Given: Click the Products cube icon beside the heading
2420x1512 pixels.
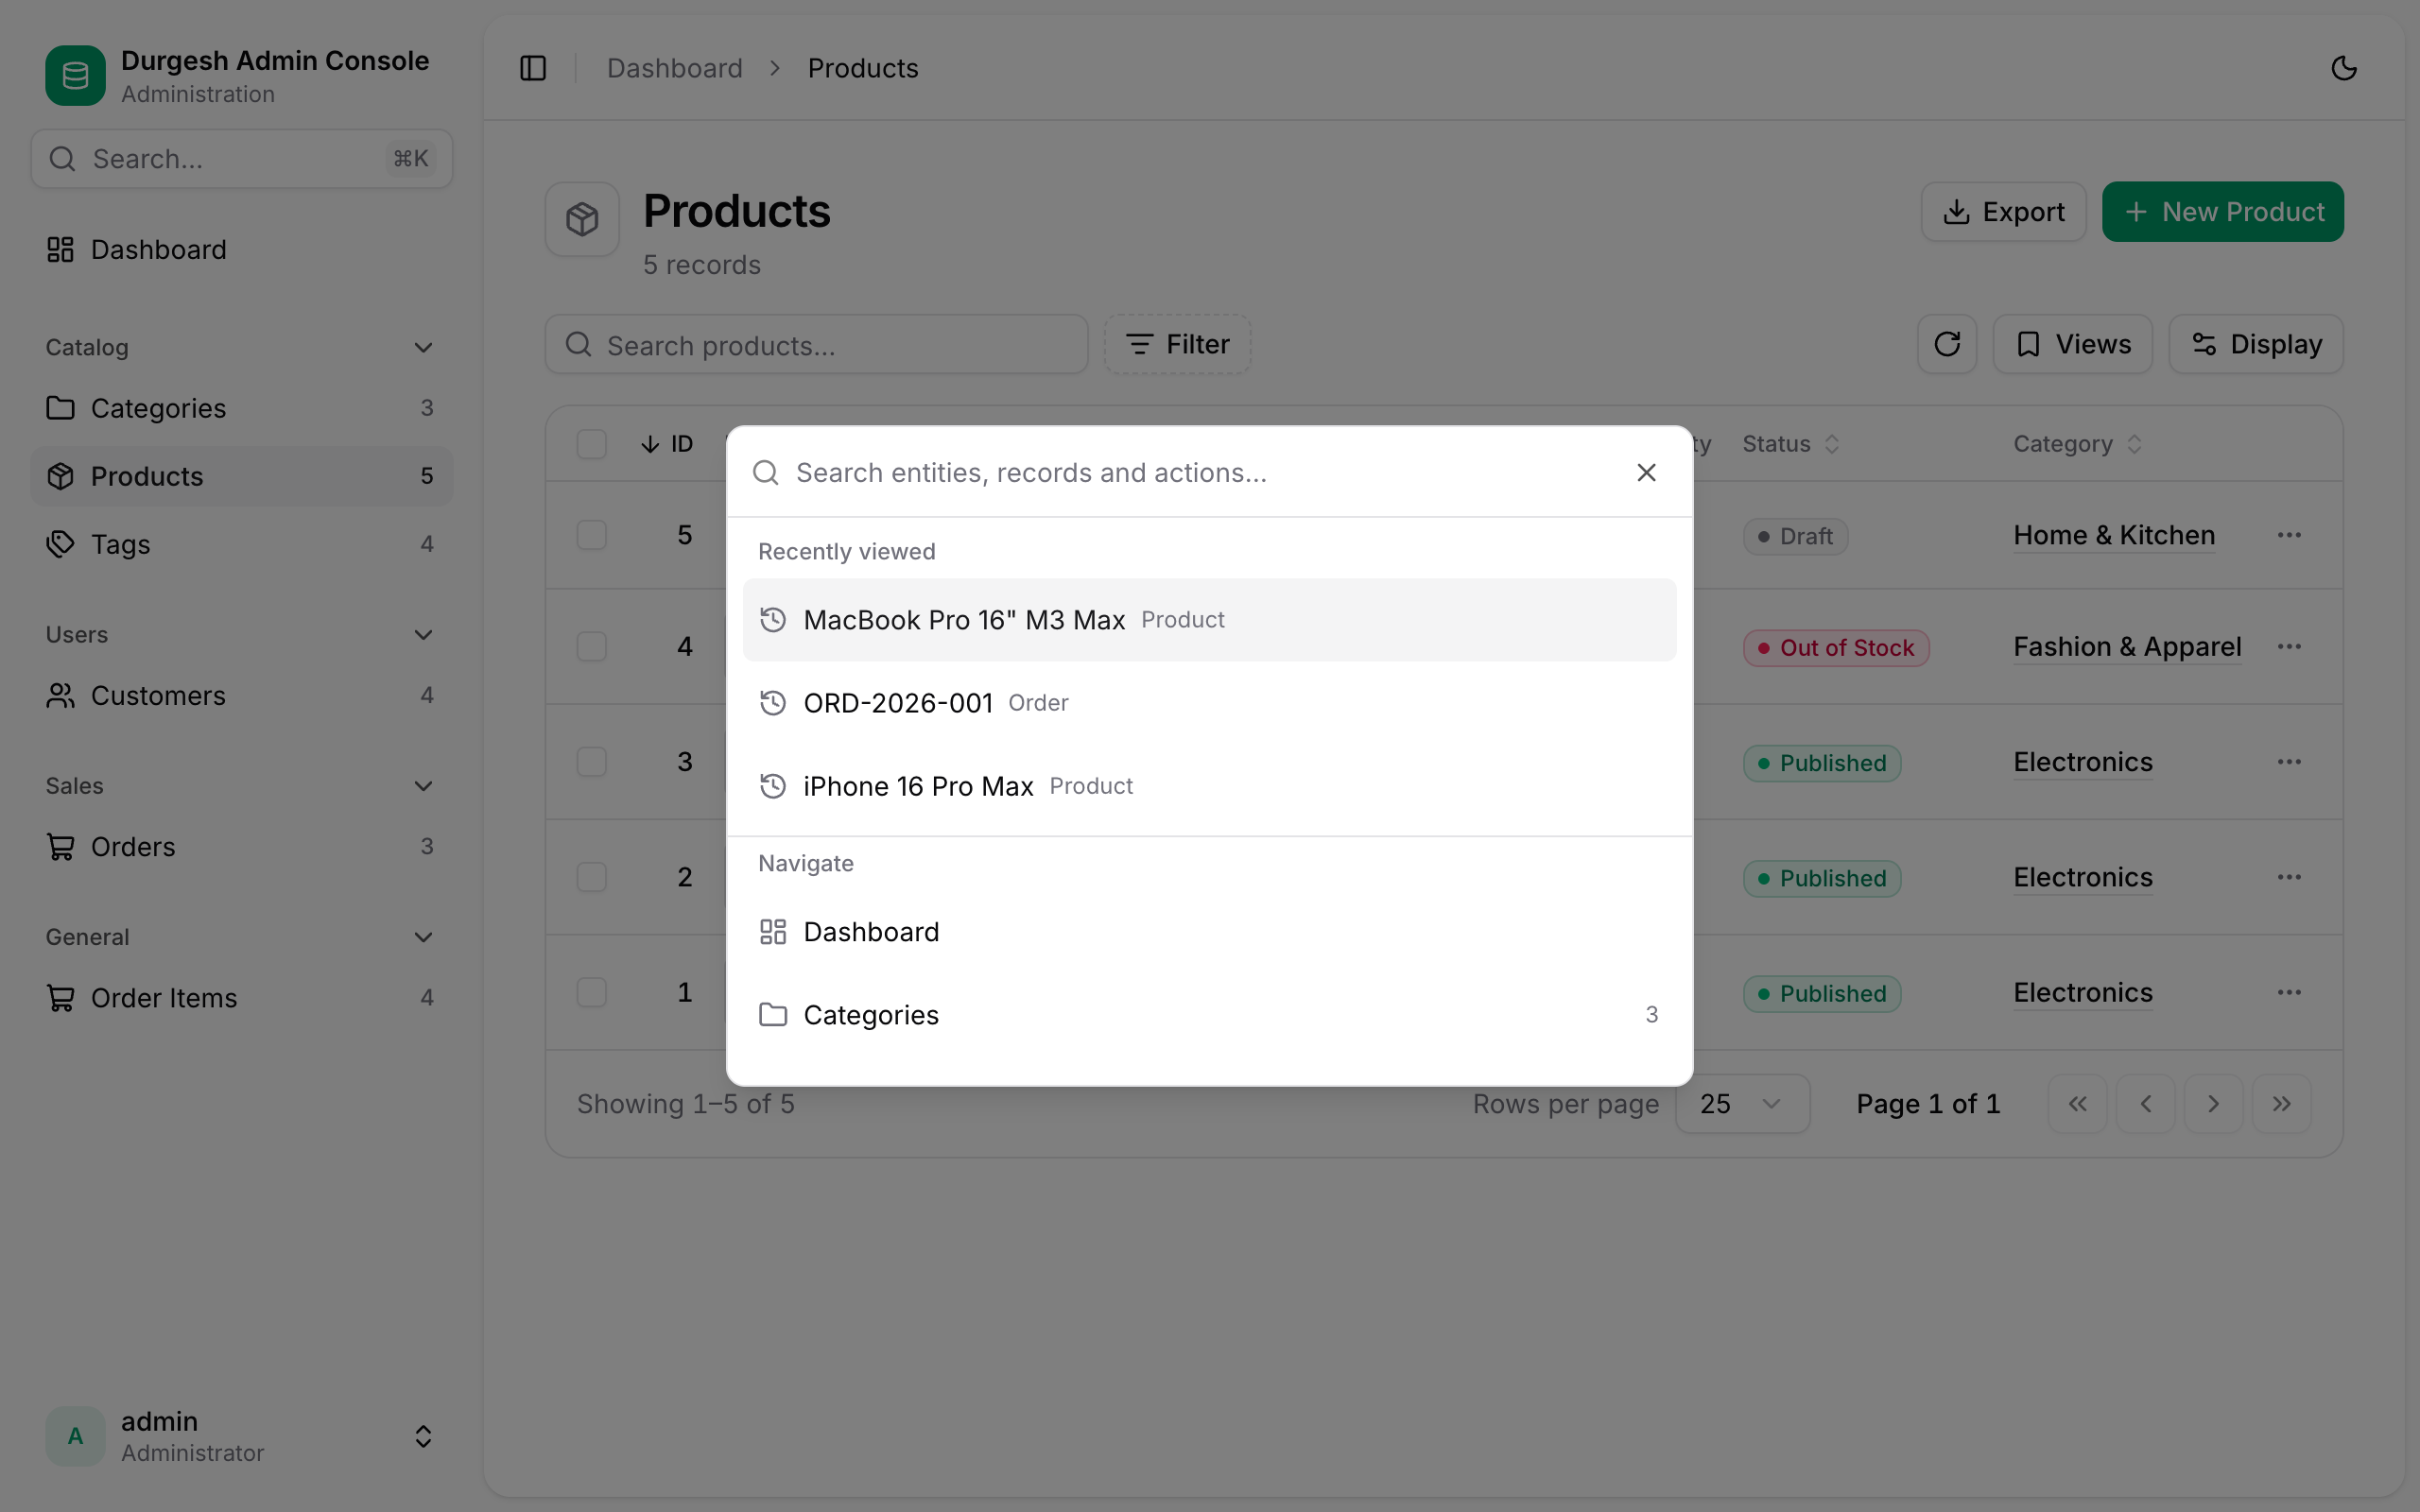Looking at the screenshot, I should pos(582,219).
